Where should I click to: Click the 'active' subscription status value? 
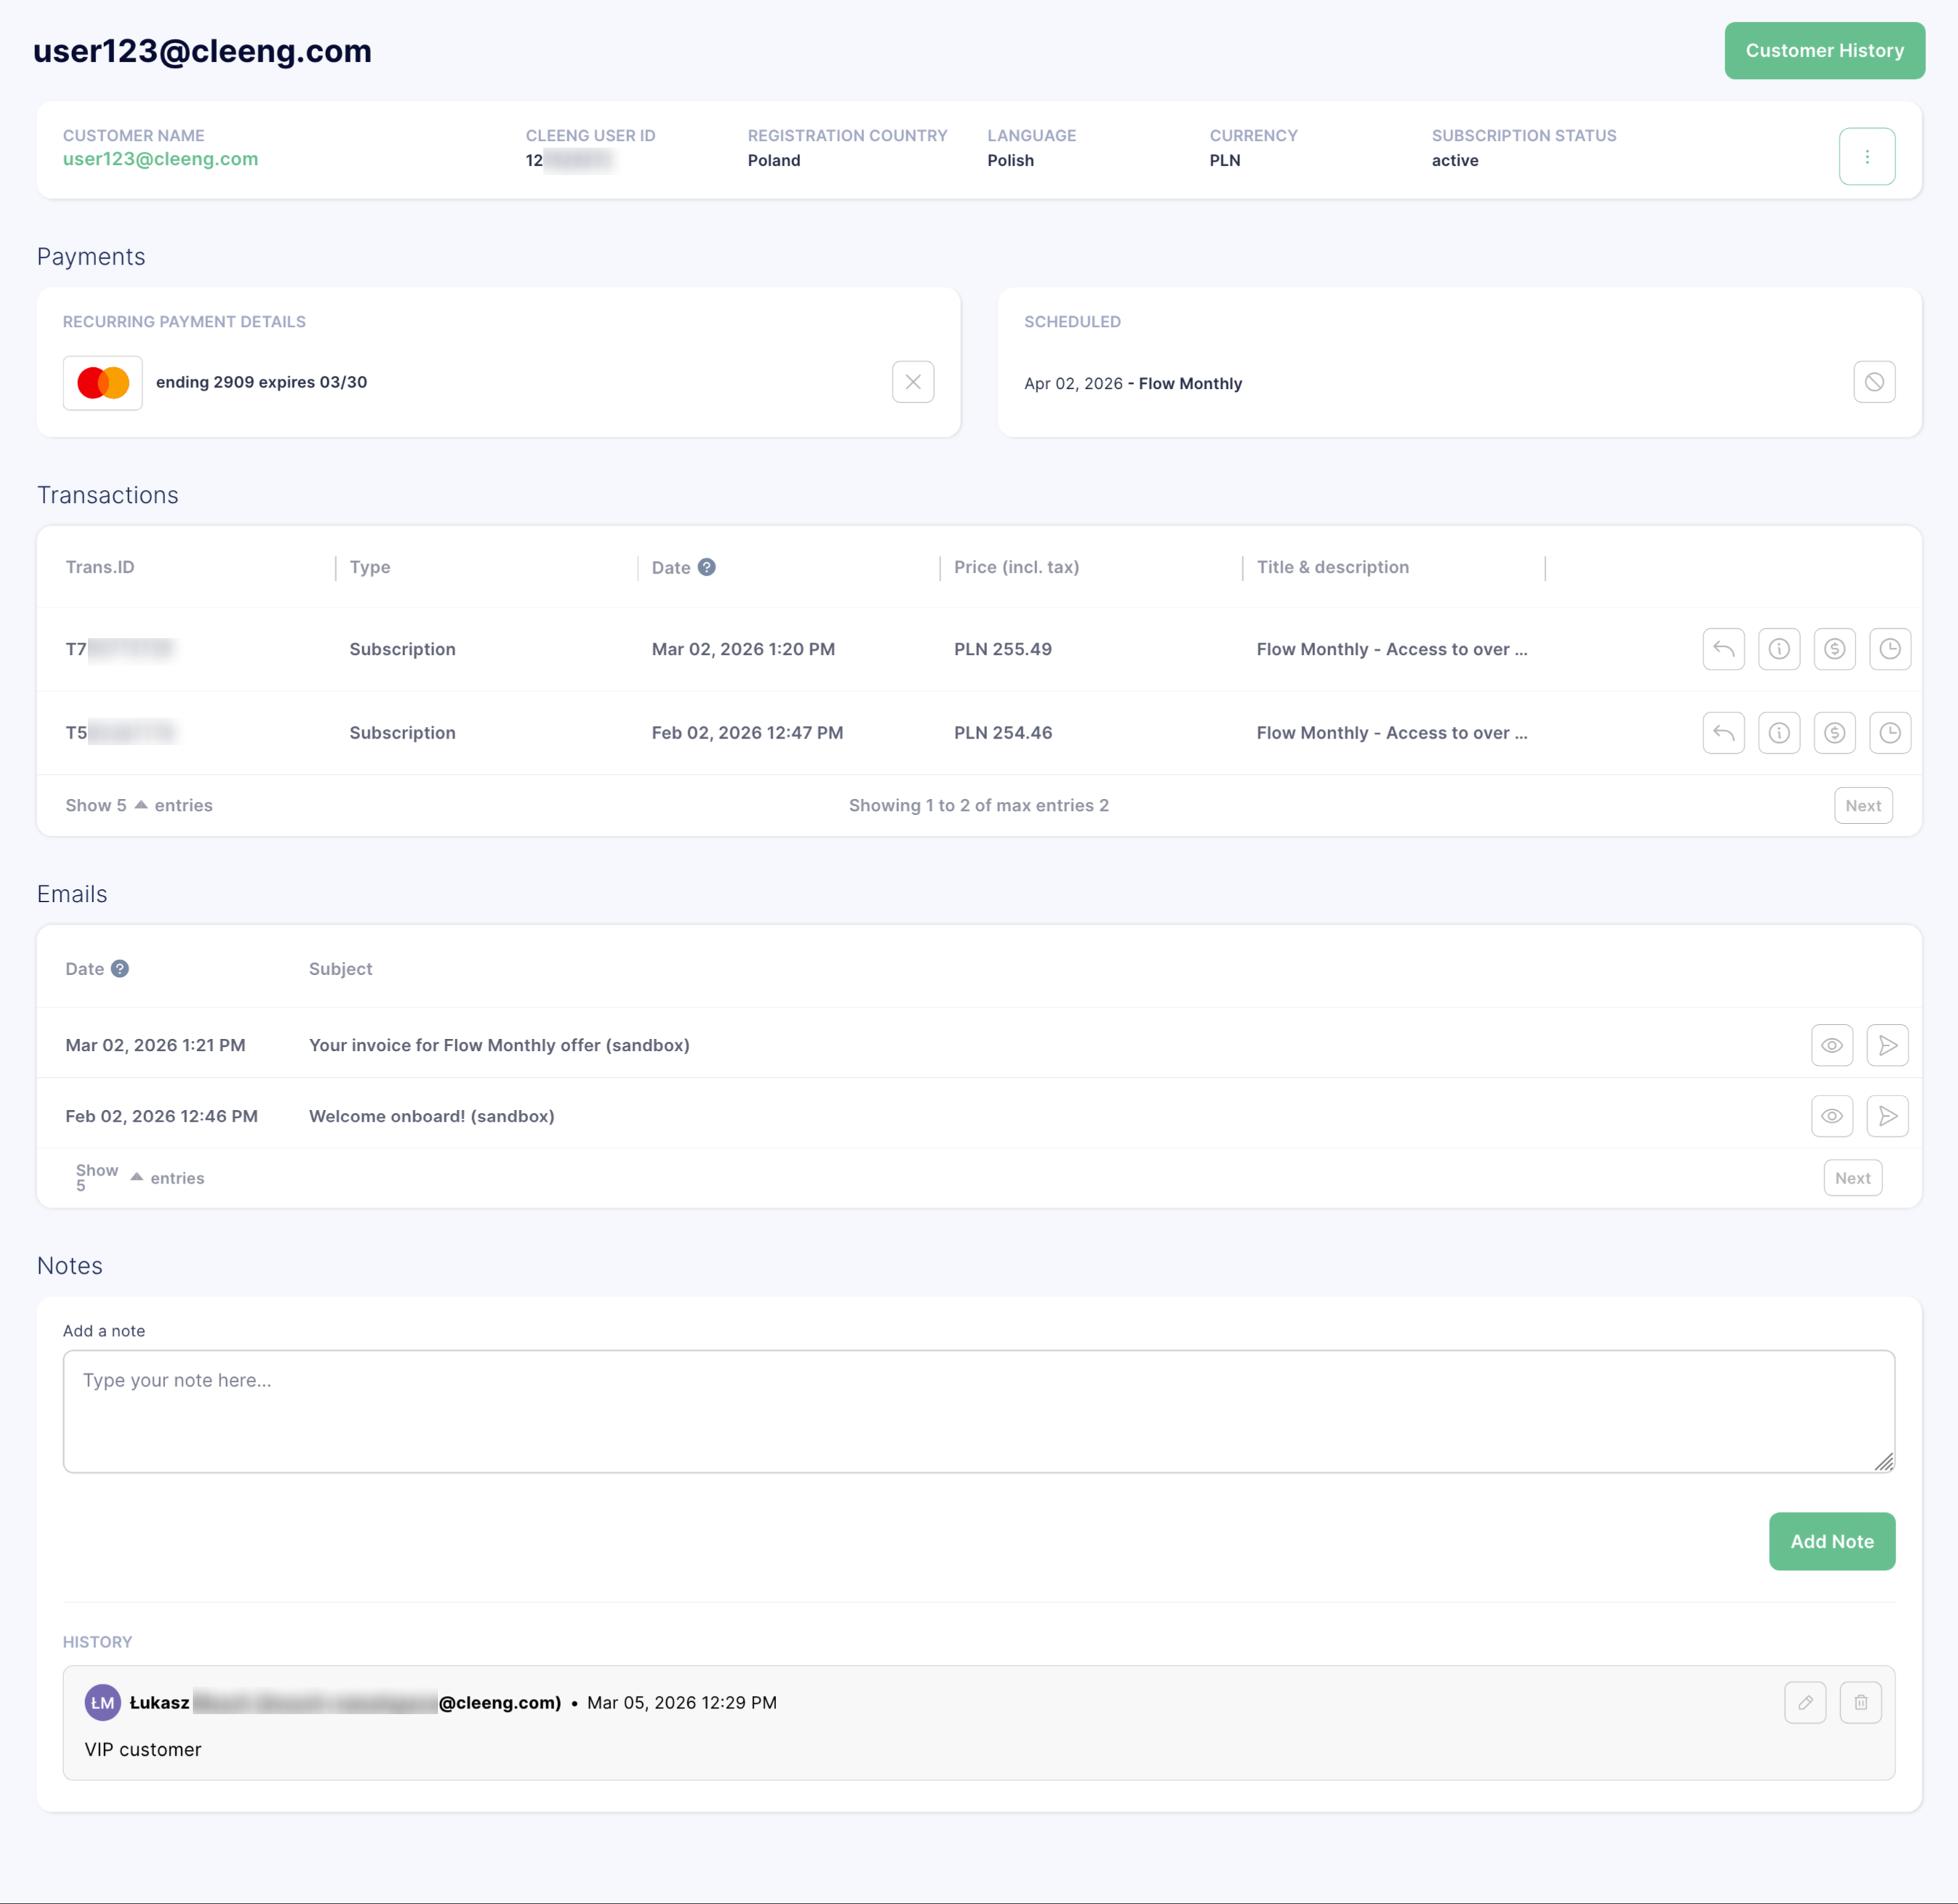[1455, 160]
